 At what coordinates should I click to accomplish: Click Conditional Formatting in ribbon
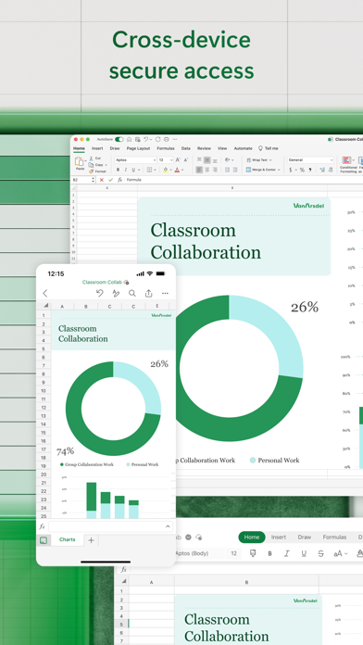(x=348, y=164)
